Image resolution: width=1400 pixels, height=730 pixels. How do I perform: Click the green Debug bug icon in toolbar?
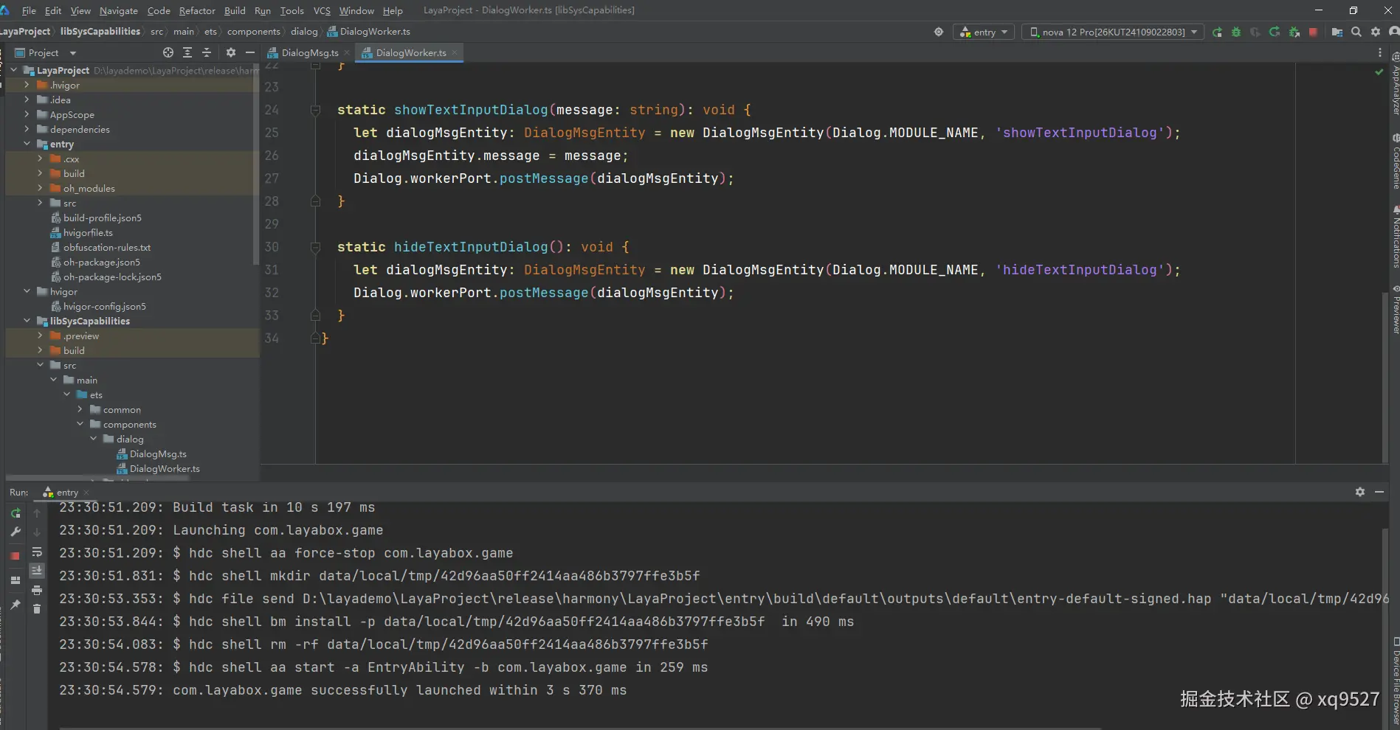1236,32
